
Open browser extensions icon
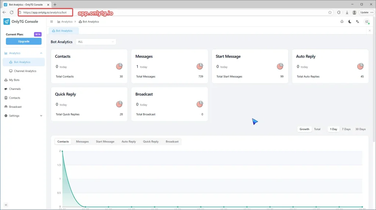339,12
